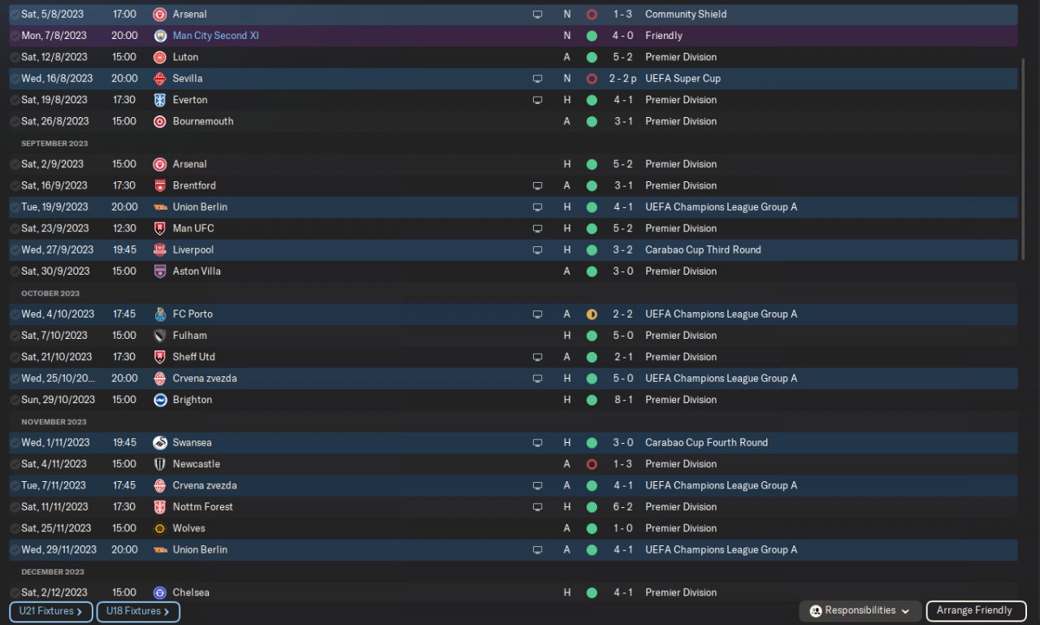Click the Swansea club badge
This screenshot has width=1040, height=625.
pos(160,443)
